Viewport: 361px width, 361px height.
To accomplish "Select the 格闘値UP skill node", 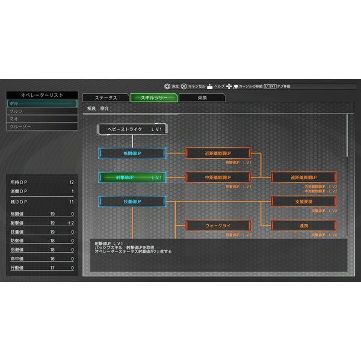I will click(132, 153).
